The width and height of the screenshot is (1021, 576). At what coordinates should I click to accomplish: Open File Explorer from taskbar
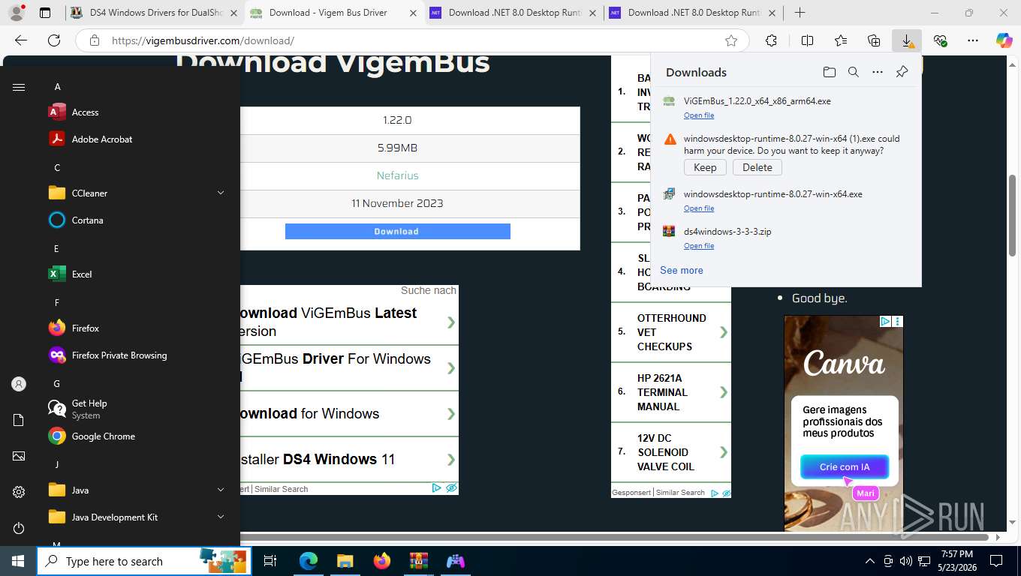coord(345,561)
